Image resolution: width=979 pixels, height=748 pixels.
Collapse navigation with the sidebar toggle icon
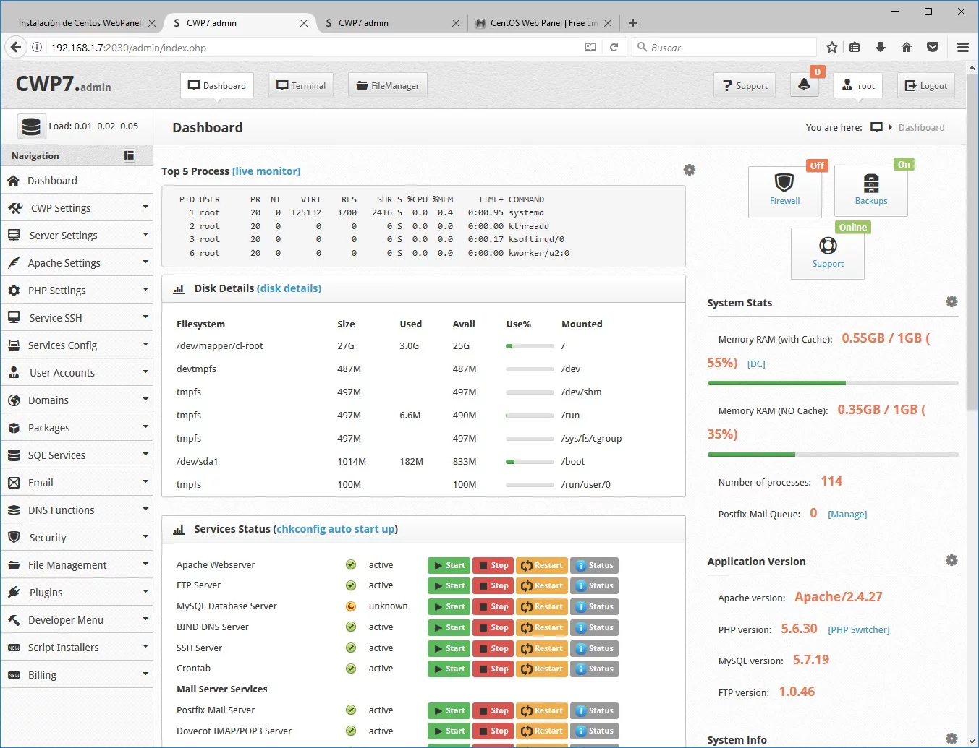coord(129,155)
